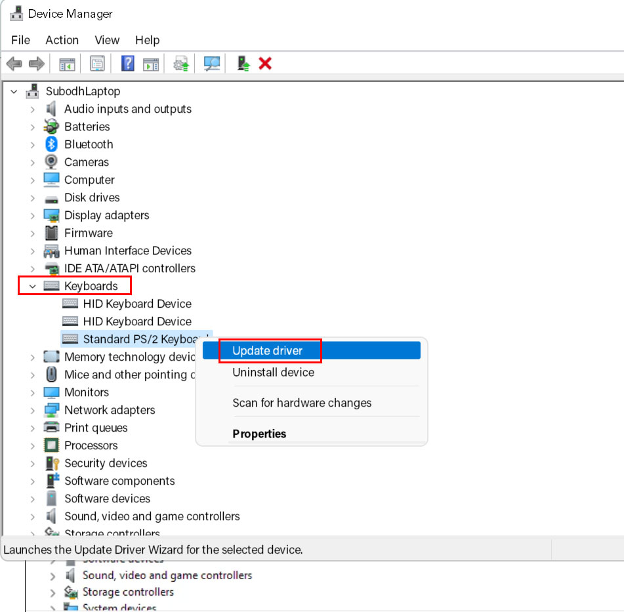Collapse the Keyboards category

(x=31, y=285)
